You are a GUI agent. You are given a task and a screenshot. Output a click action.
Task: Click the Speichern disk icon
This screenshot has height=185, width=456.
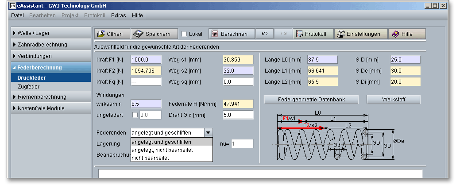click(x=138, y=34)
